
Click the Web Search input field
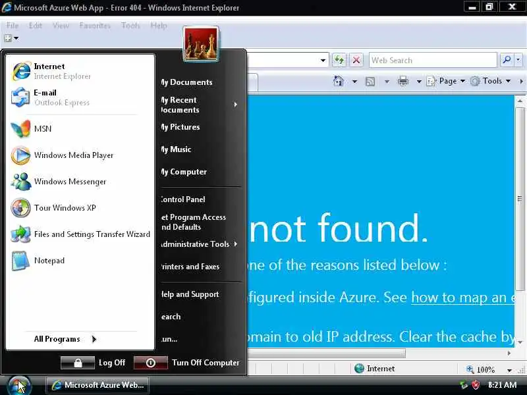[x=433, y=60]
